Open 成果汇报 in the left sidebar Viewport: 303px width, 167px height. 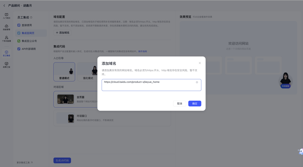(7, 65)
